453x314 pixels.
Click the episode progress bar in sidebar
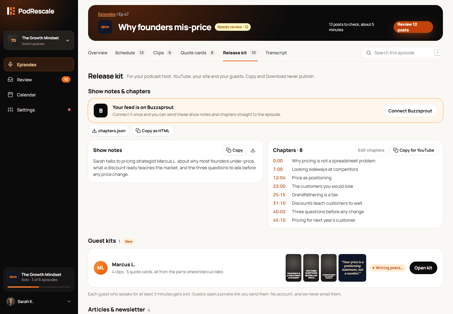pyautogui.click(x=39, y=287)
